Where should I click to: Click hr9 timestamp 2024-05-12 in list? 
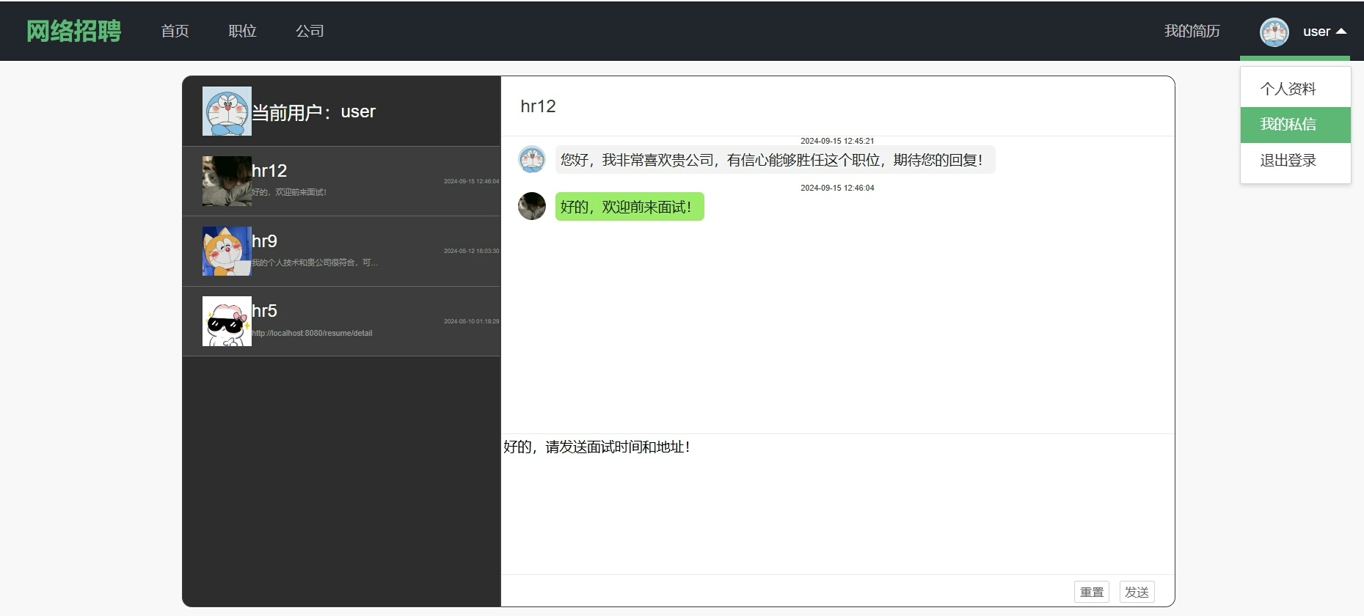pyautogui.click(x=471, y=251)
